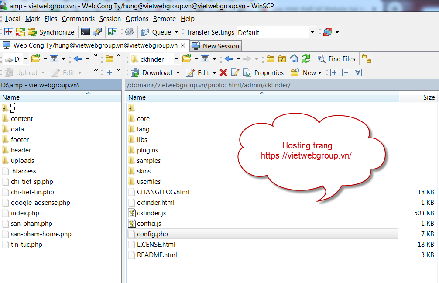This screenshot has width=439, height=283.
Task: Expand the New button dropdown
Action: tap(319, 73)
